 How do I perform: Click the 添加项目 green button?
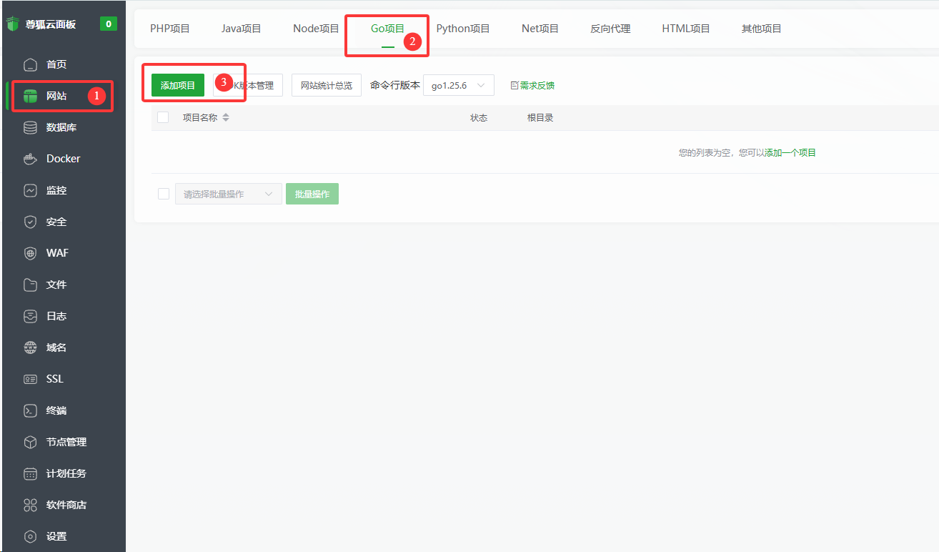176,84
